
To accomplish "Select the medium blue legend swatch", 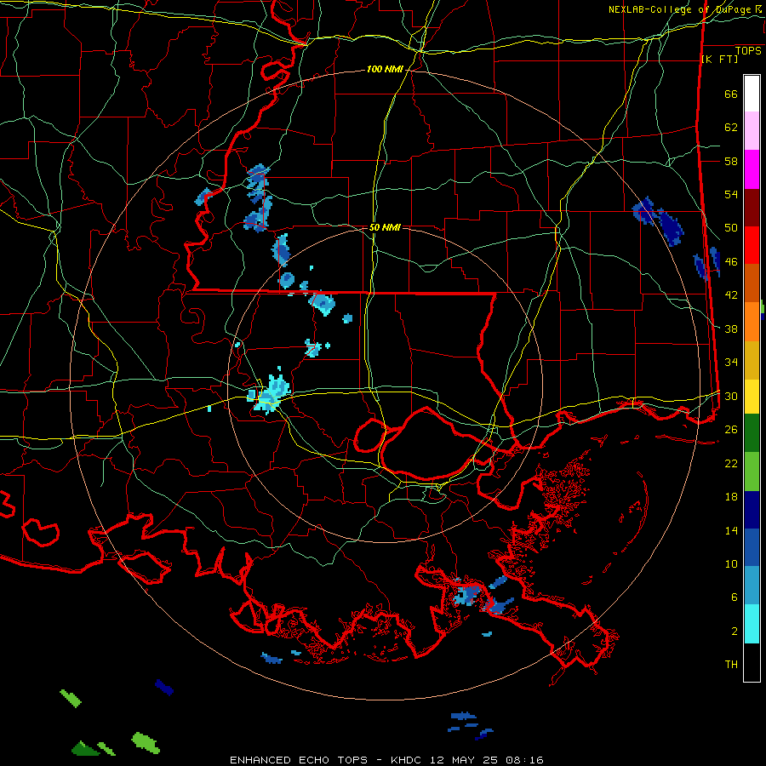I will coord(752,547).
